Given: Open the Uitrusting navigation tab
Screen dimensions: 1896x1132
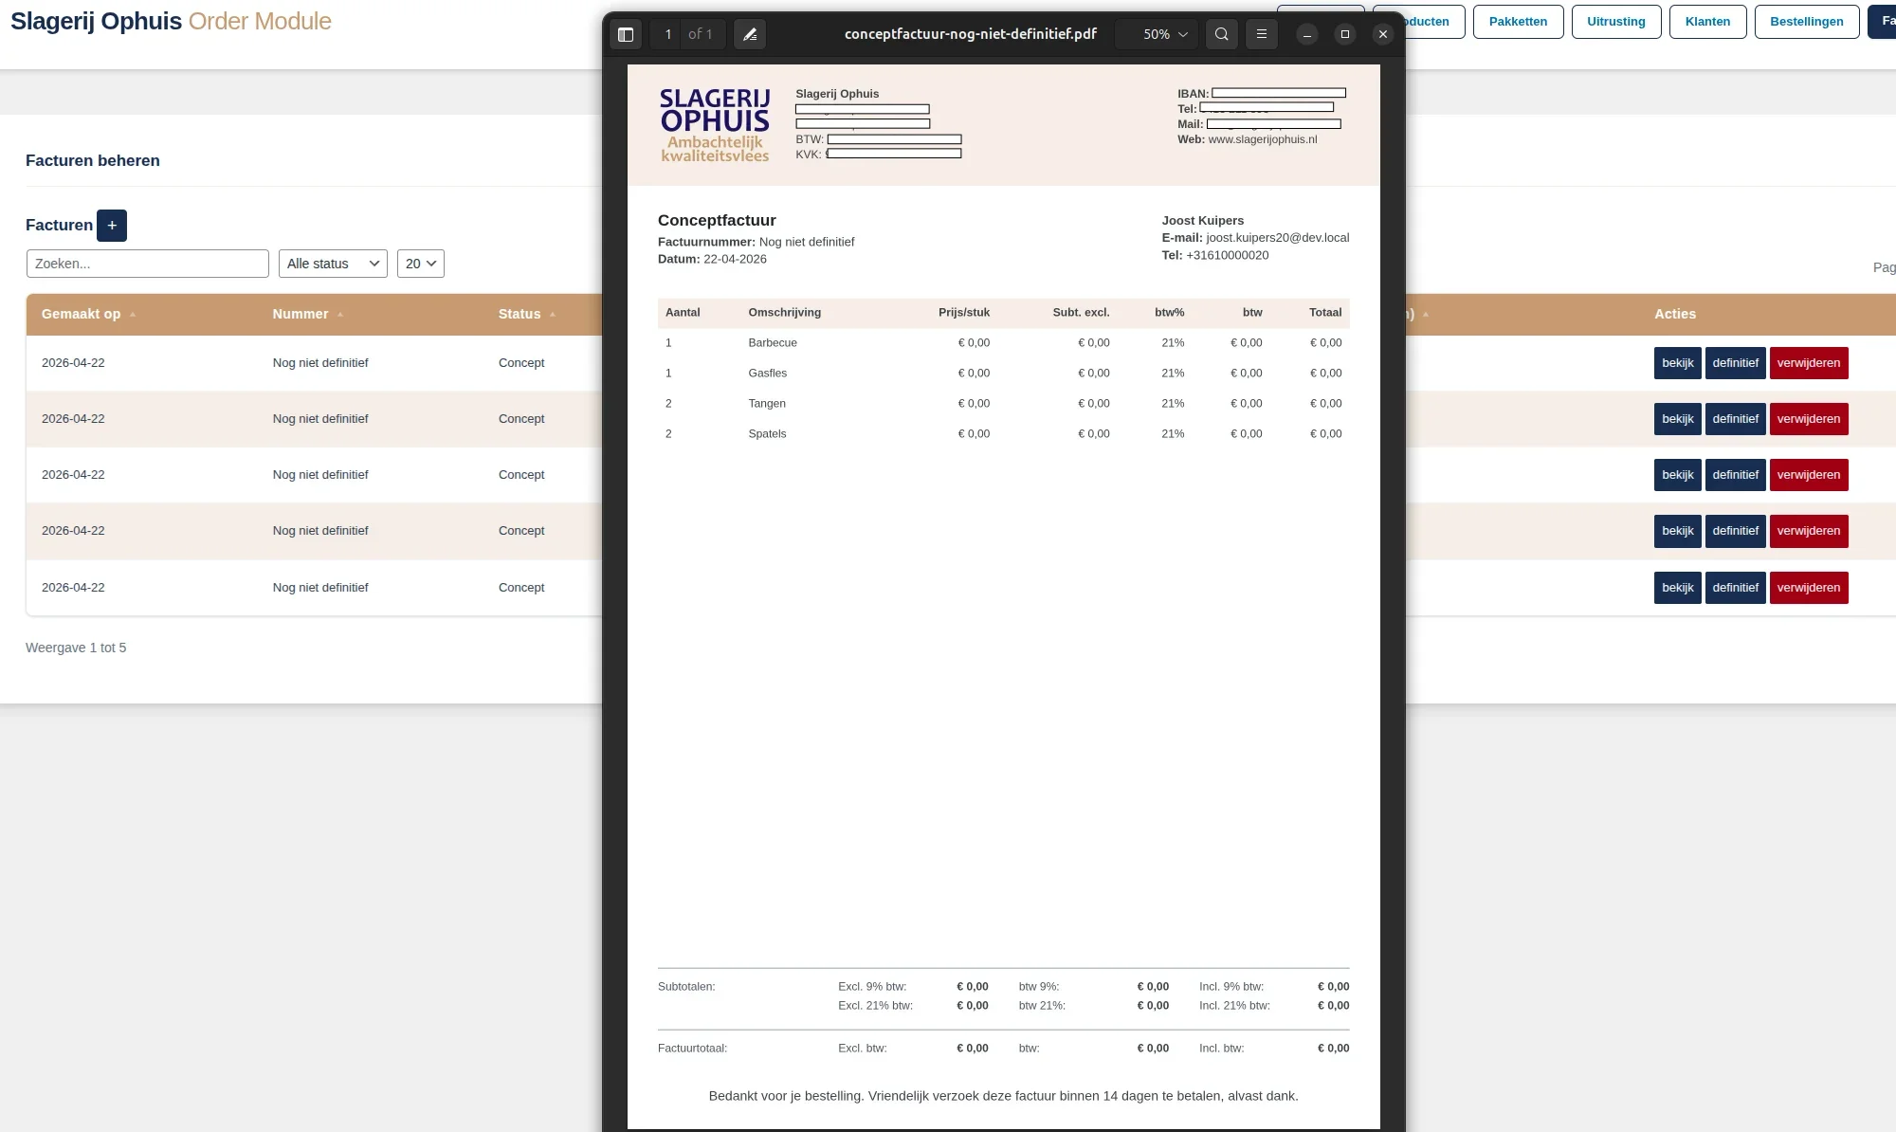Looking at the screenshot, I should coord(1616,22).
